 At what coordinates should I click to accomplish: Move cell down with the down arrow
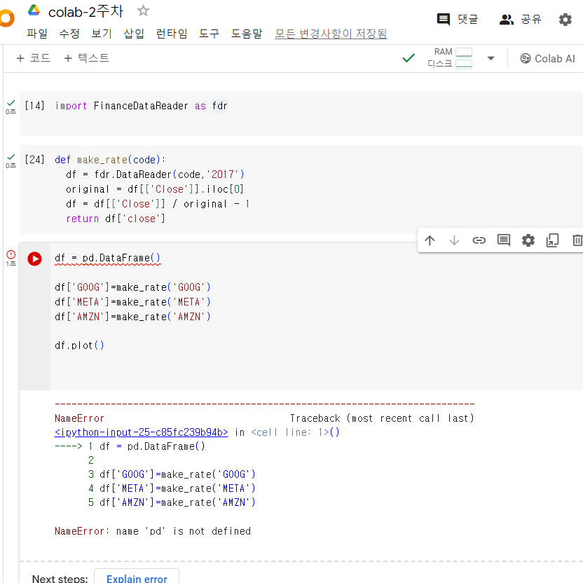(454, 240)
